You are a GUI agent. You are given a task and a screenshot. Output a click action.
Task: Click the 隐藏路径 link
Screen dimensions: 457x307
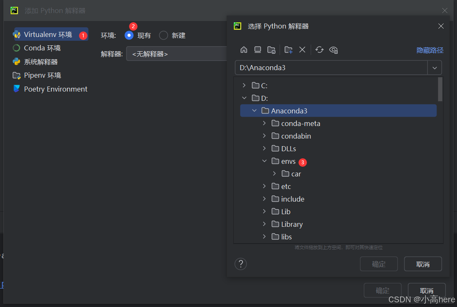click(x=430, y=50)
